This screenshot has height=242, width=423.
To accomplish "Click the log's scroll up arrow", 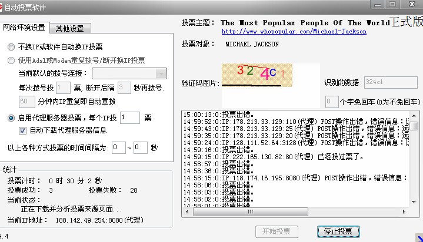I will (414, 115).
